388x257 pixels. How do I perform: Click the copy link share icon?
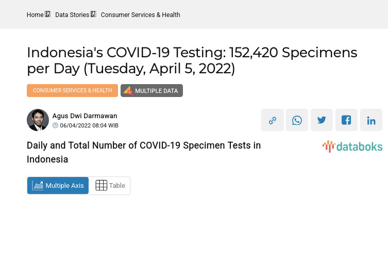coord(273,120)
